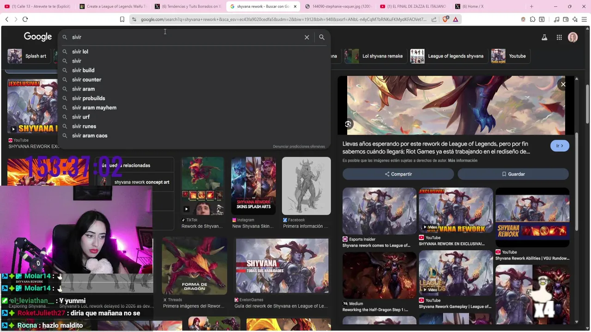
Task: Select the 'sivir aram caos' suggestion
Action: [x=194, y=136]
